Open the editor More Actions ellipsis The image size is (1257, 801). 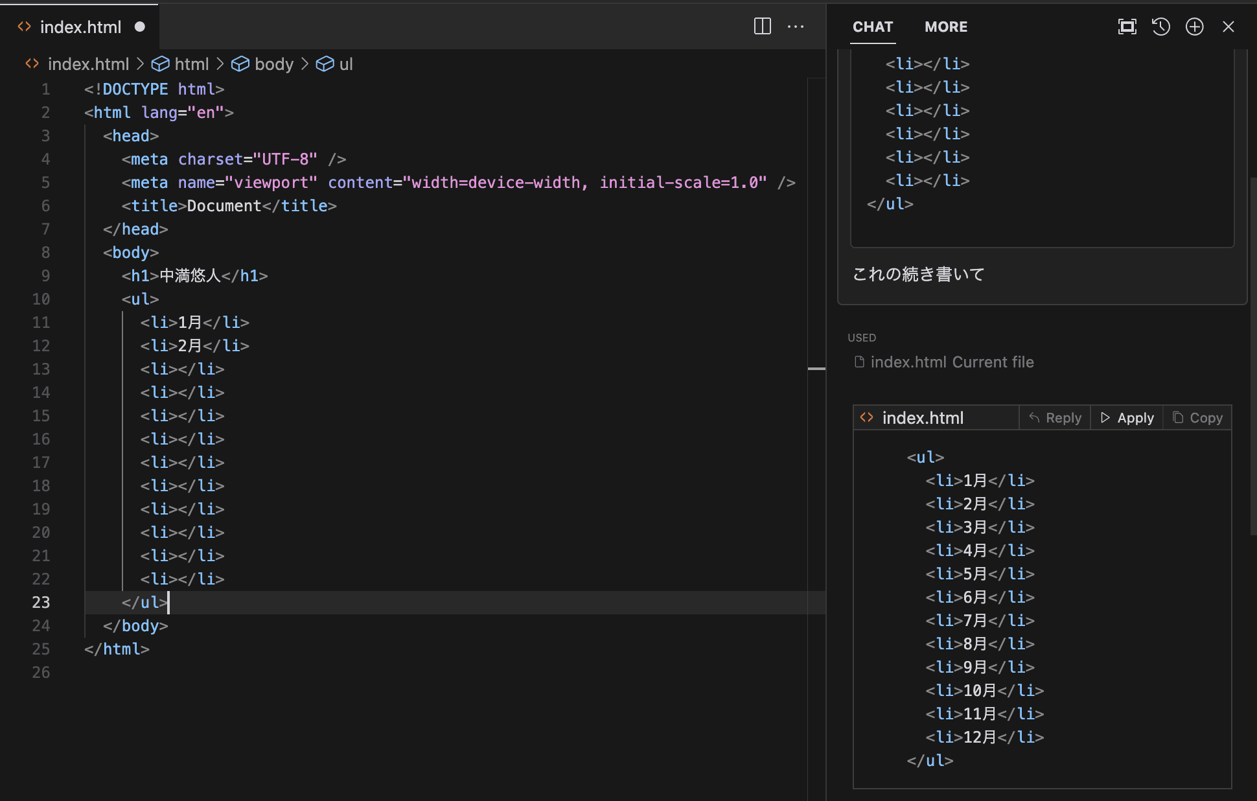796,27
